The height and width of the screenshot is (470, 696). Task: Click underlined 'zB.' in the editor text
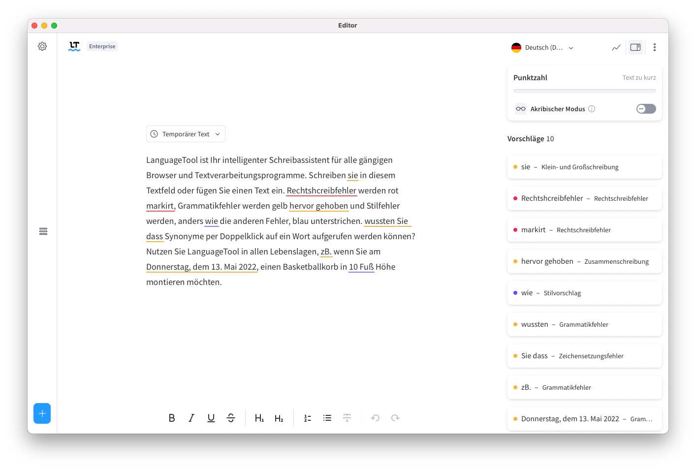(x=326, y=251)
